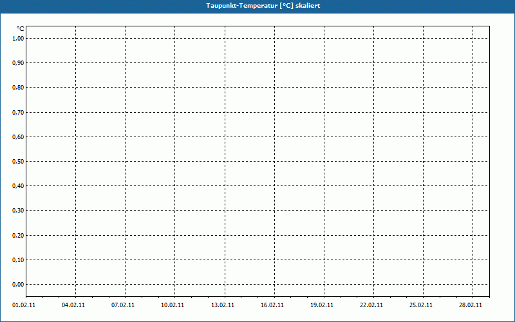Click the y-axis value 0,60

point(18,137)
